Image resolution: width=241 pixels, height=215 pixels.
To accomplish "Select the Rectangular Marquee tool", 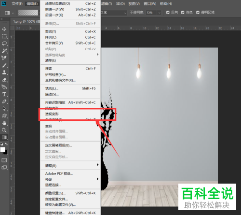I will tap(4, 36).
